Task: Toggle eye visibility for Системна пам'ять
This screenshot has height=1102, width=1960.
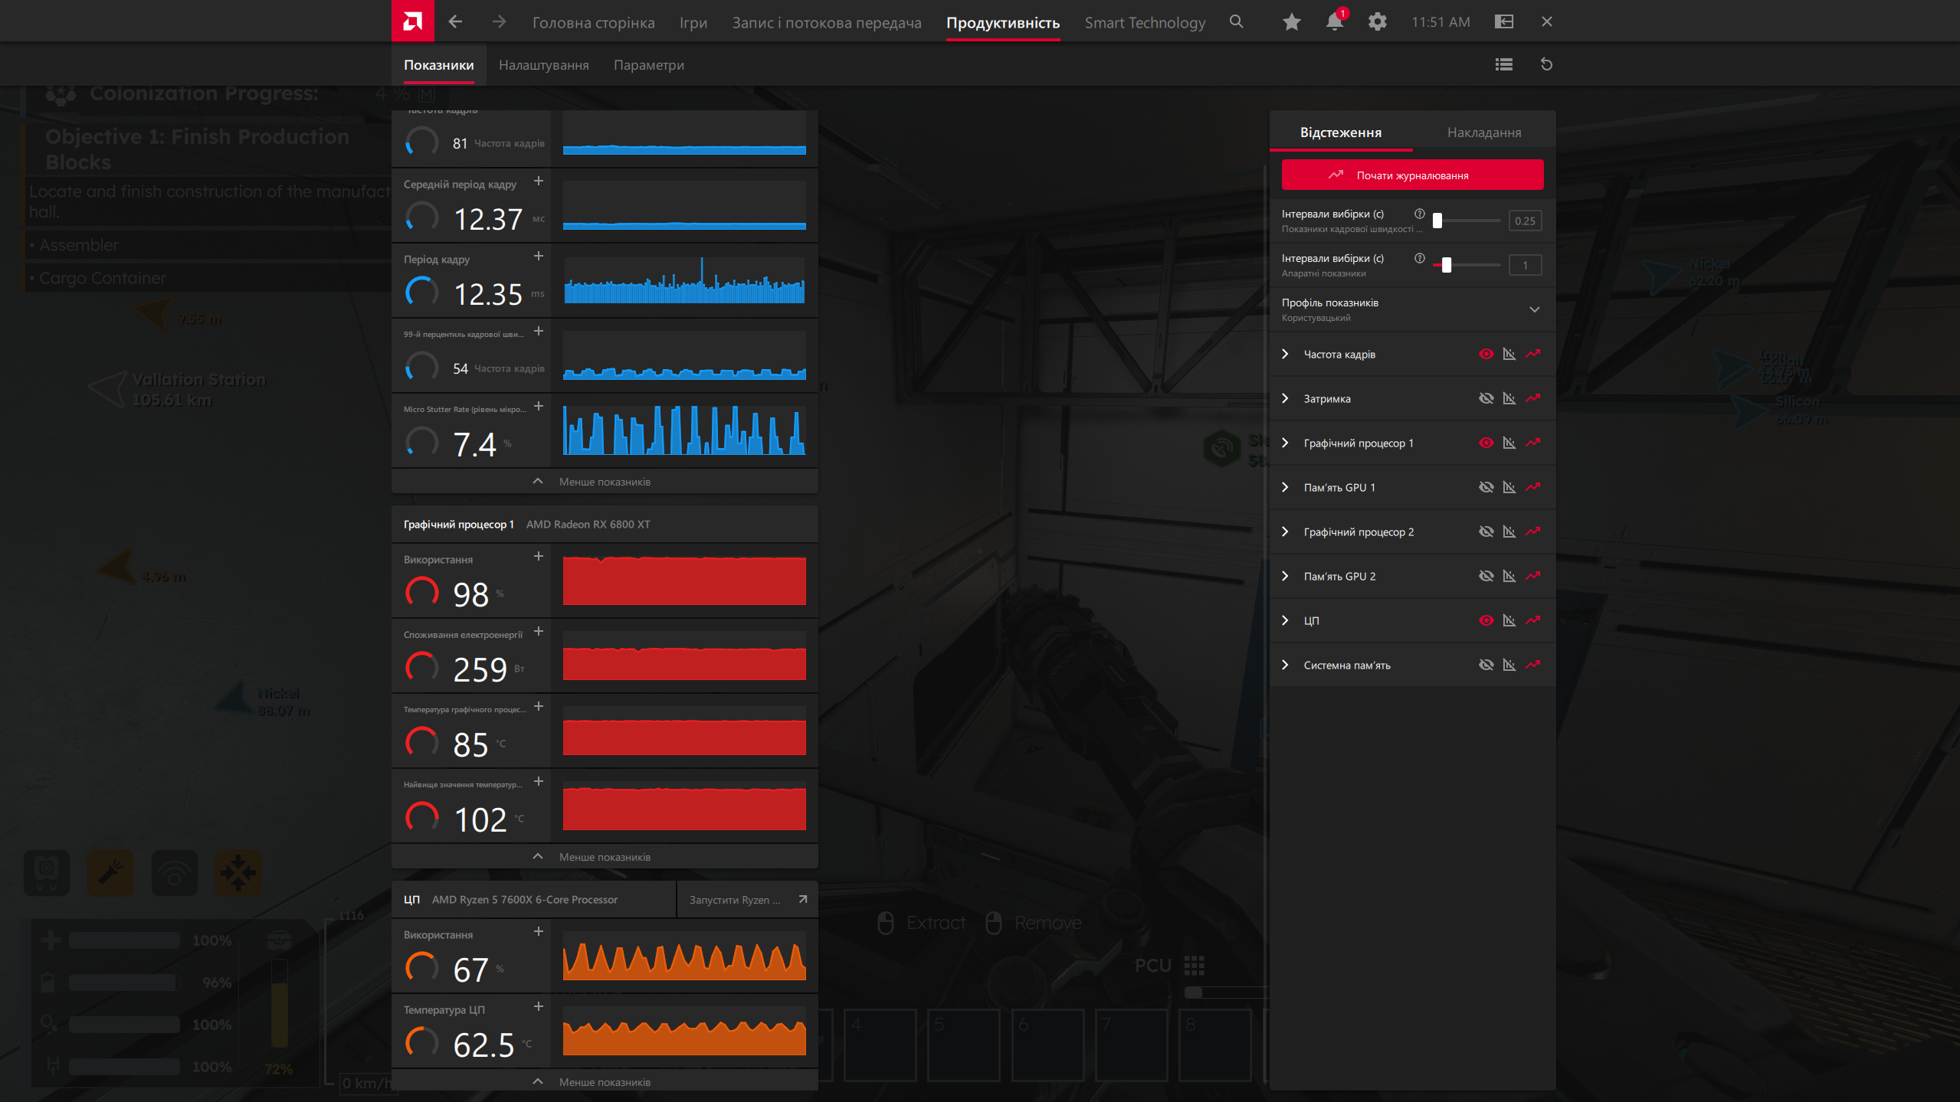Action: (x=1486, y=665)
